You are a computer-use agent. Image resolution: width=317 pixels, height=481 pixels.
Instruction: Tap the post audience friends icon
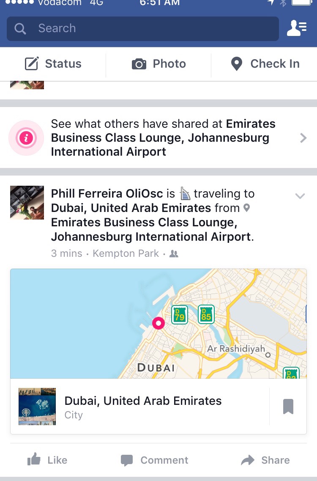174,254
